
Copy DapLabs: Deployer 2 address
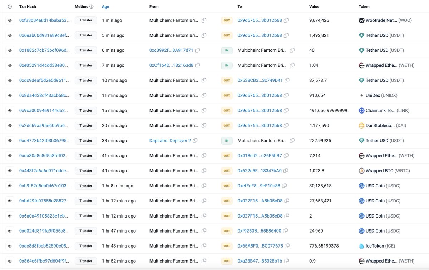[195, 141]
